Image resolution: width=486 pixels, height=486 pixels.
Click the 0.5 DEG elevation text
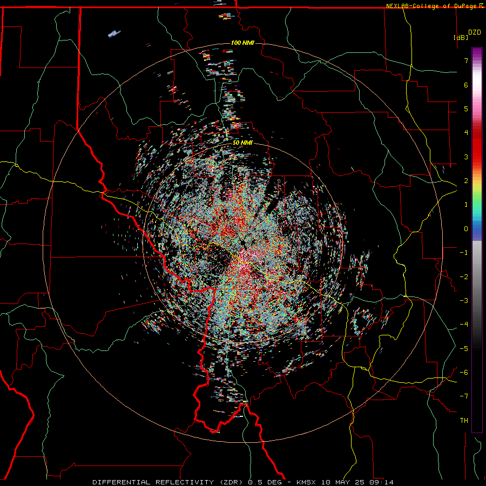[x=265, y=482]
